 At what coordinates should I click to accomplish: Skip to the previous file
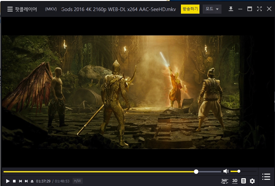20,181
